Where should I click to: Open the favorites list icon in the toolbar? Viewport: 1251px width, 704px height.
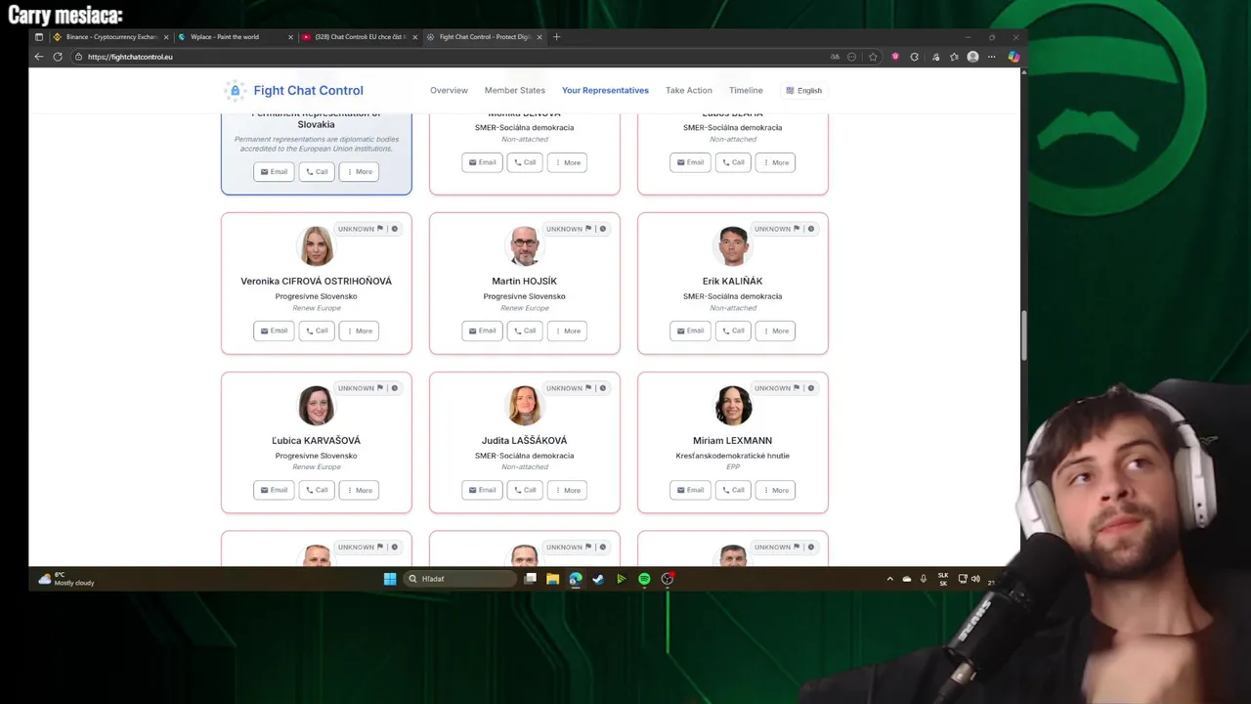coord(954,57)
